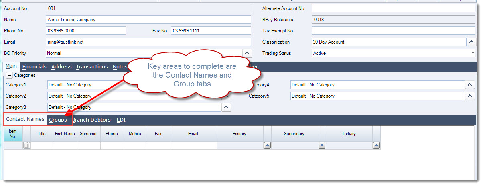Image resolution: width=483 pixels, height=186 pixels.
Task: Click the First Name column header
Action: click(65, 134)
